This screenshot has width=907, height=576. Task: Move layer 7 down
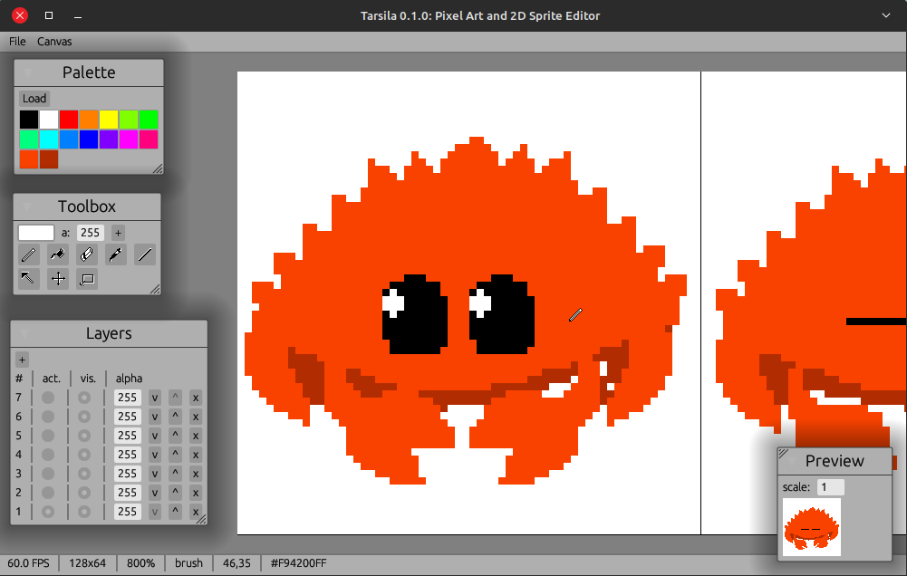[154, 398]
